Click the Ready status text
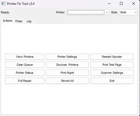The height and width of the screenshot is (116, 140). click(5, 12)
